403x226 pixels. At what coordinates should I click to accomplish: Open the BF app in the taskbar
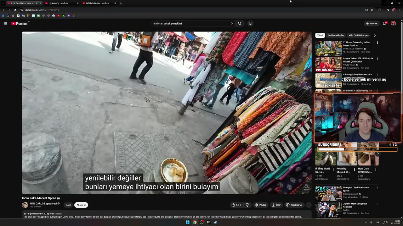point(208,222)
